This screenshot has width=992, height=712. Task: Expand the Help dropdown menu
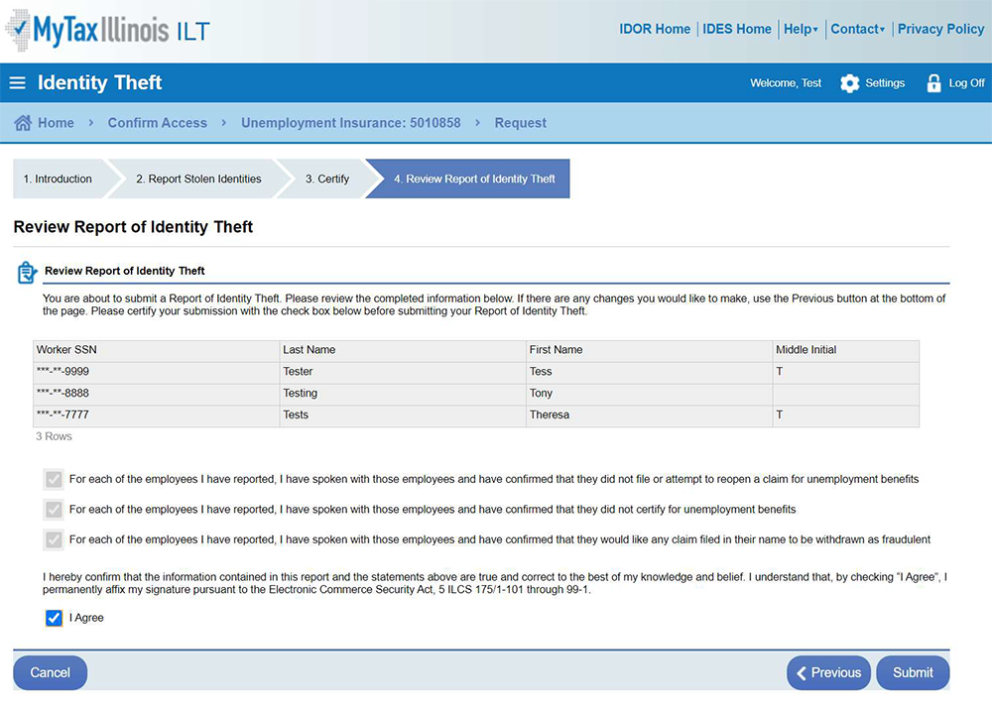(x=801, y=29)
